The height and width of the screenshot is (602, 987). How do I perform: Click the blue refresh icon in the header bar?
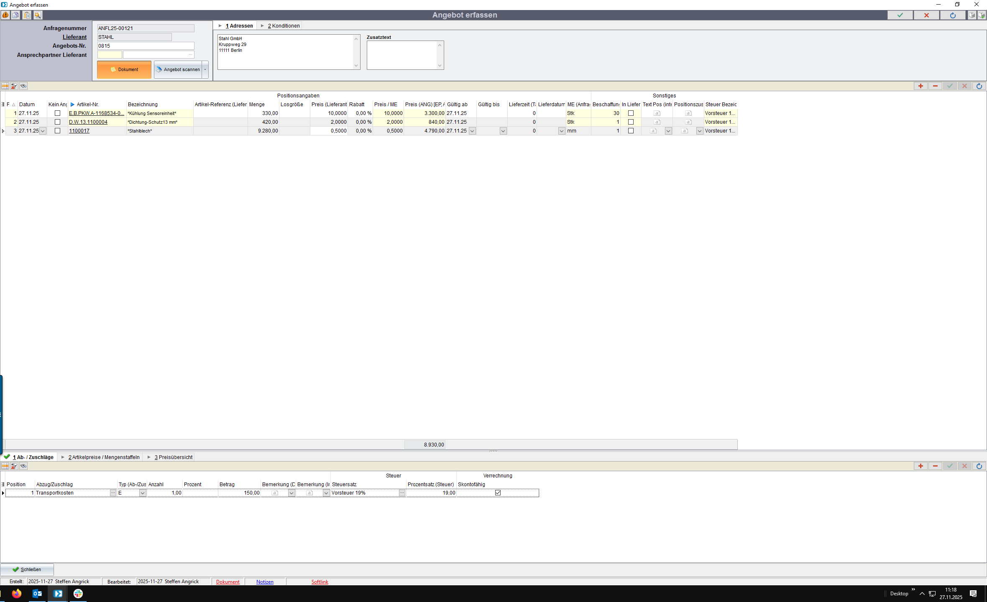[x=952, y=15]
